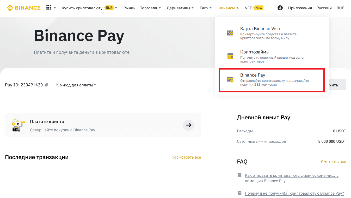Click the user profile account icon
351x198 pixels.
pos(280,8)
